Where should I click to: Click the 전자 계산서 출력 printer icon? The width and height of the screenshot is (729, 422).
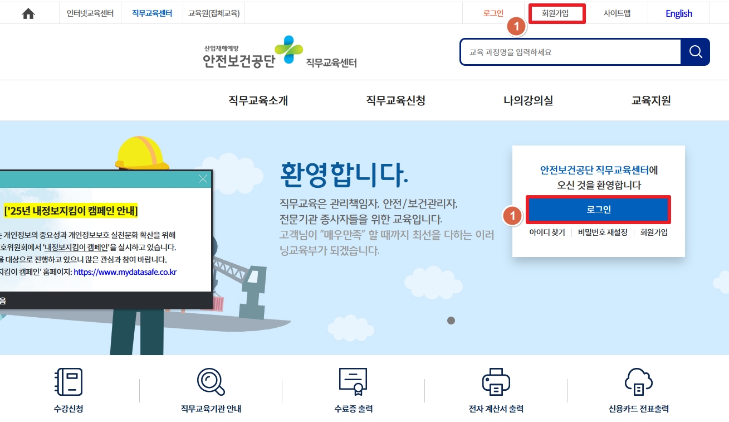point(496,382)
